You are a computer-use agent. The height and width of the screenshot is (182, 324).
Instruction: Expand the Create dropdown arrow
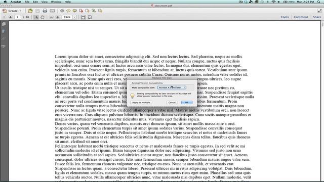pos(20,11)
